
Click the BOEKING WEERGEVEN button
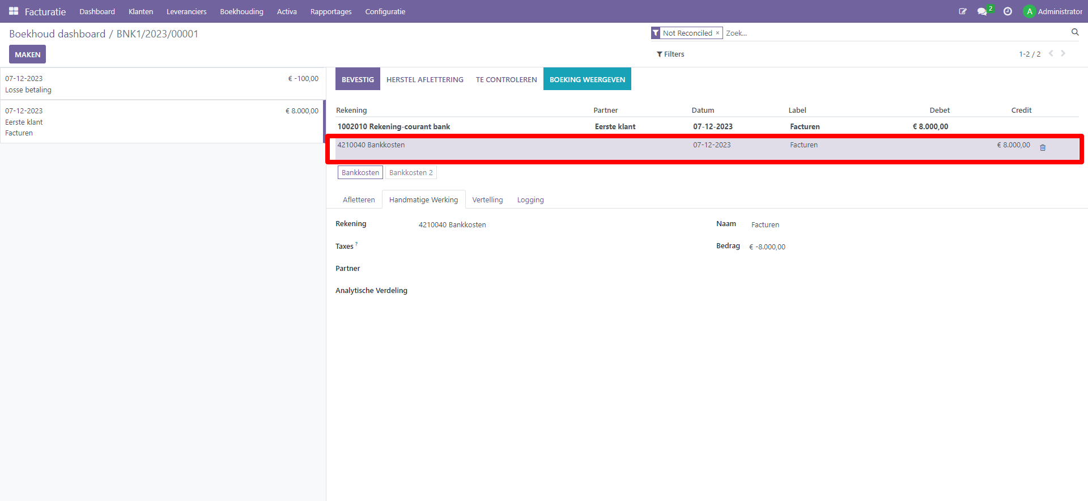tap(587, 79)
